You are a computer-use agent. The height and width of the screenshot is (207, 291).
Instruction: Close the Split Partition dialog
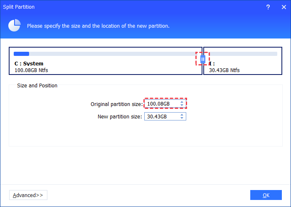[284, 7]
